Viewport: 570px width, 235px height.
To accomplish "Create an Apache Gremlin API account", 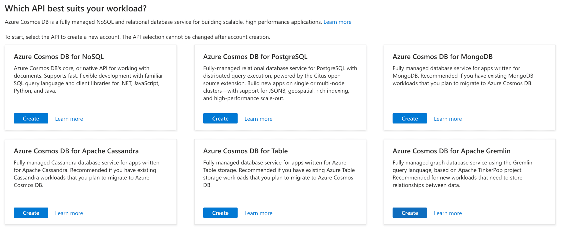I will click(x=410, y=213).
